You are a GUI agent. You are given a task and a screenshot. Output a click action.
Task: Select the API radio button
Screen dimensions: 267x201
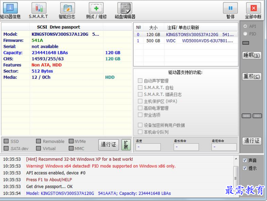(245, 26)
